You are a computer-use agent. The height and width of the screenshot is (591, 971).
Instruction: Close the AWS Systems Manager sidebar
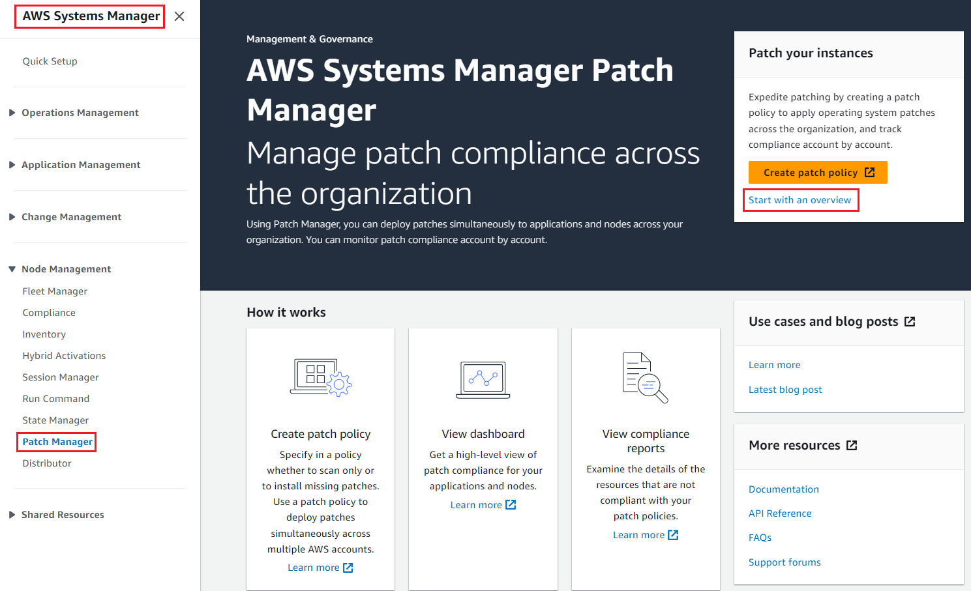pyautogui.click(x=179, y=16)
